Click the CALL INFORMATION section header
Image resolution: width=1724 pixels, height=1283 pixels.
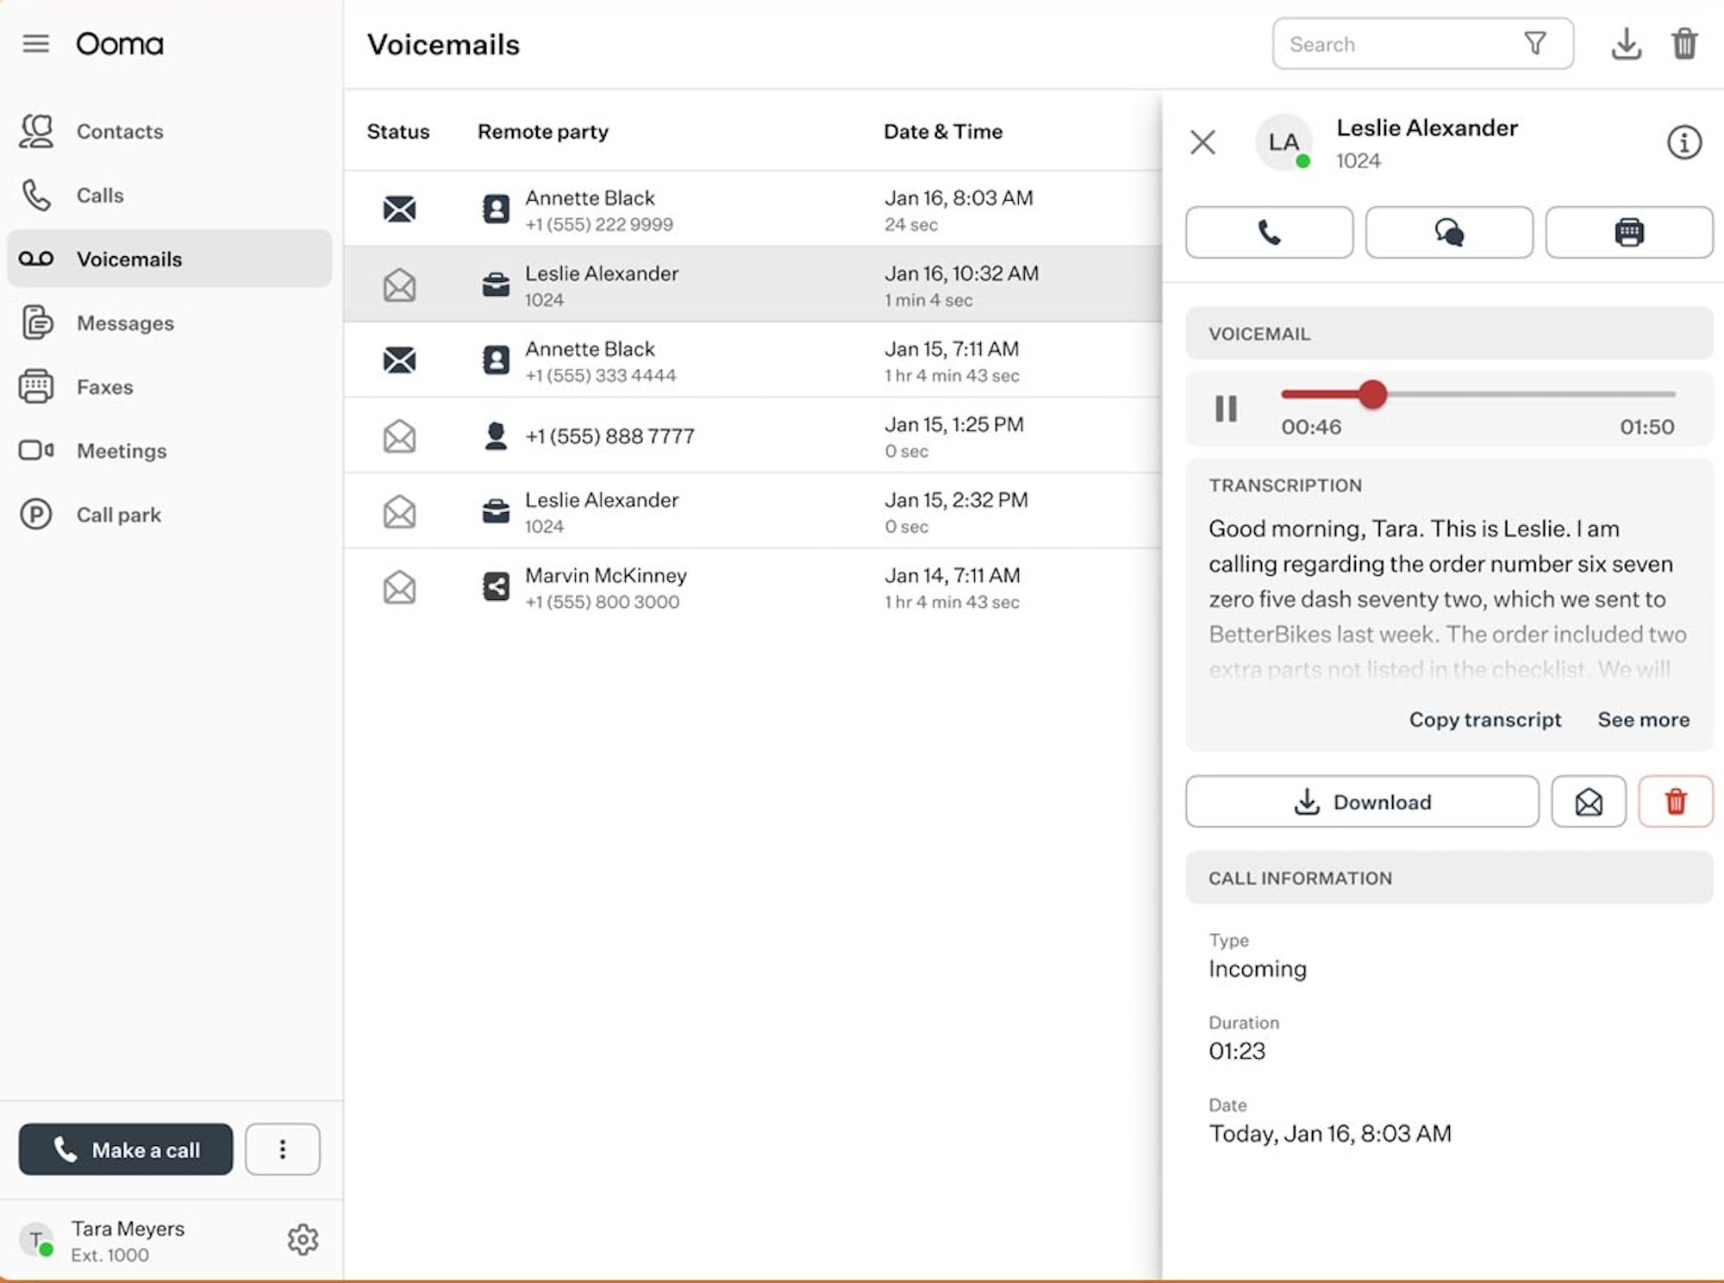[1449, 878]
